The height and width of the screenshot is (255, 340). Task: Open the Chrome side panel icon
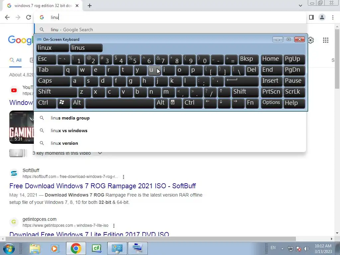311,17
